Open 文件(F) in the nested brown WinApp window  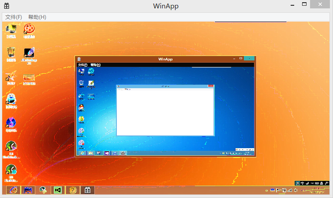pos(82,65)
